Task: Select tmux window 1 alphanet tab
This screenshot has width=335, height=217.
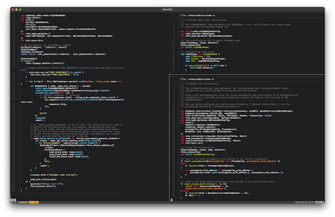Action: (21, 202)
